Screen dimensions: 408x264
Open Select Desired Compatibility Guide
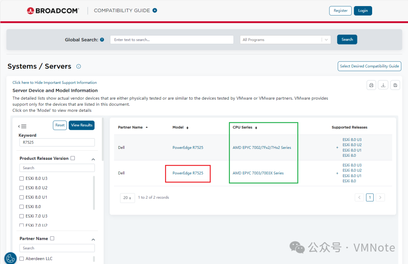pyautogui.click(x=369, y=66)
